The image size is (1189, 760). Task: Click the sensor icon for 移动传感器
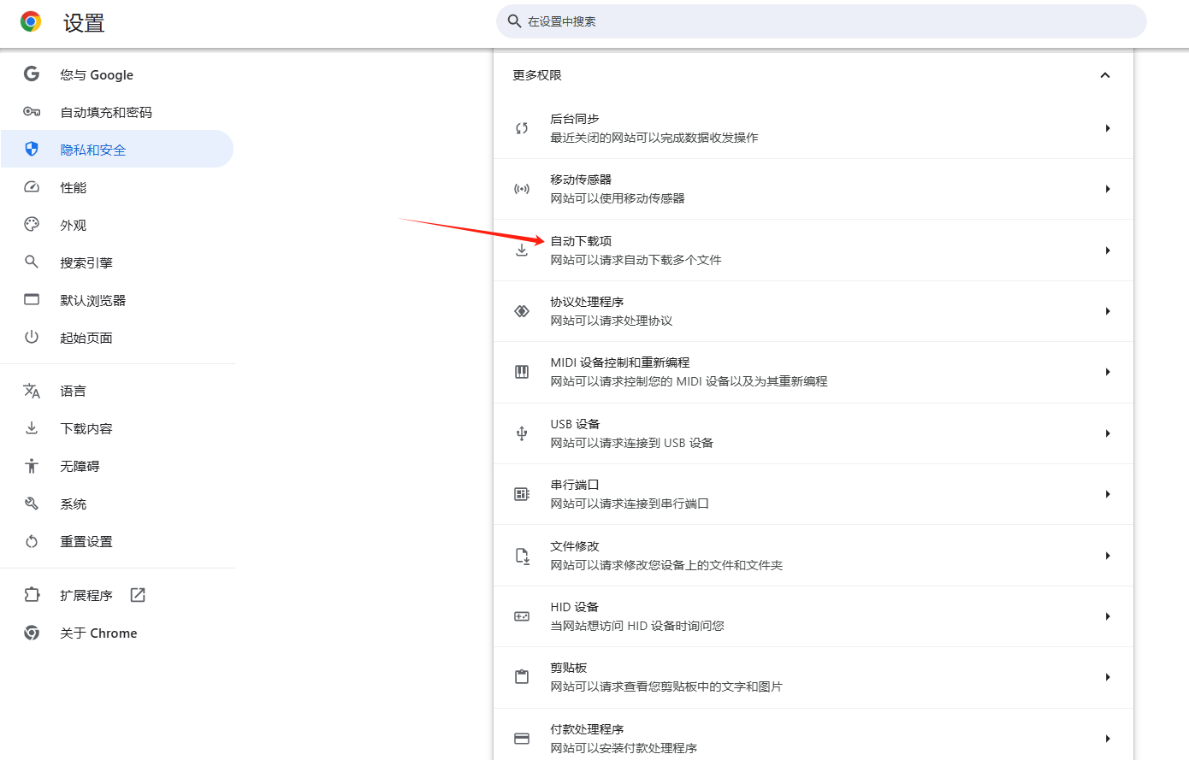(522, 189)
